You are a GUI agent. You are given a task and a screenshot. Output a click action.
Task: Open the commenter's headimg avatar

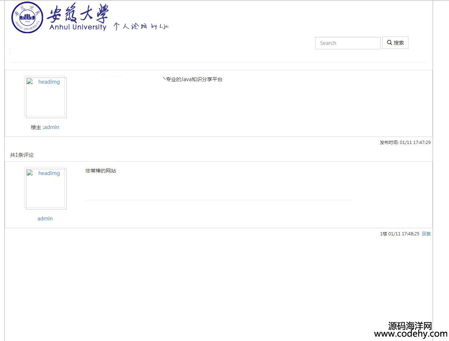(x=45, y=188)
